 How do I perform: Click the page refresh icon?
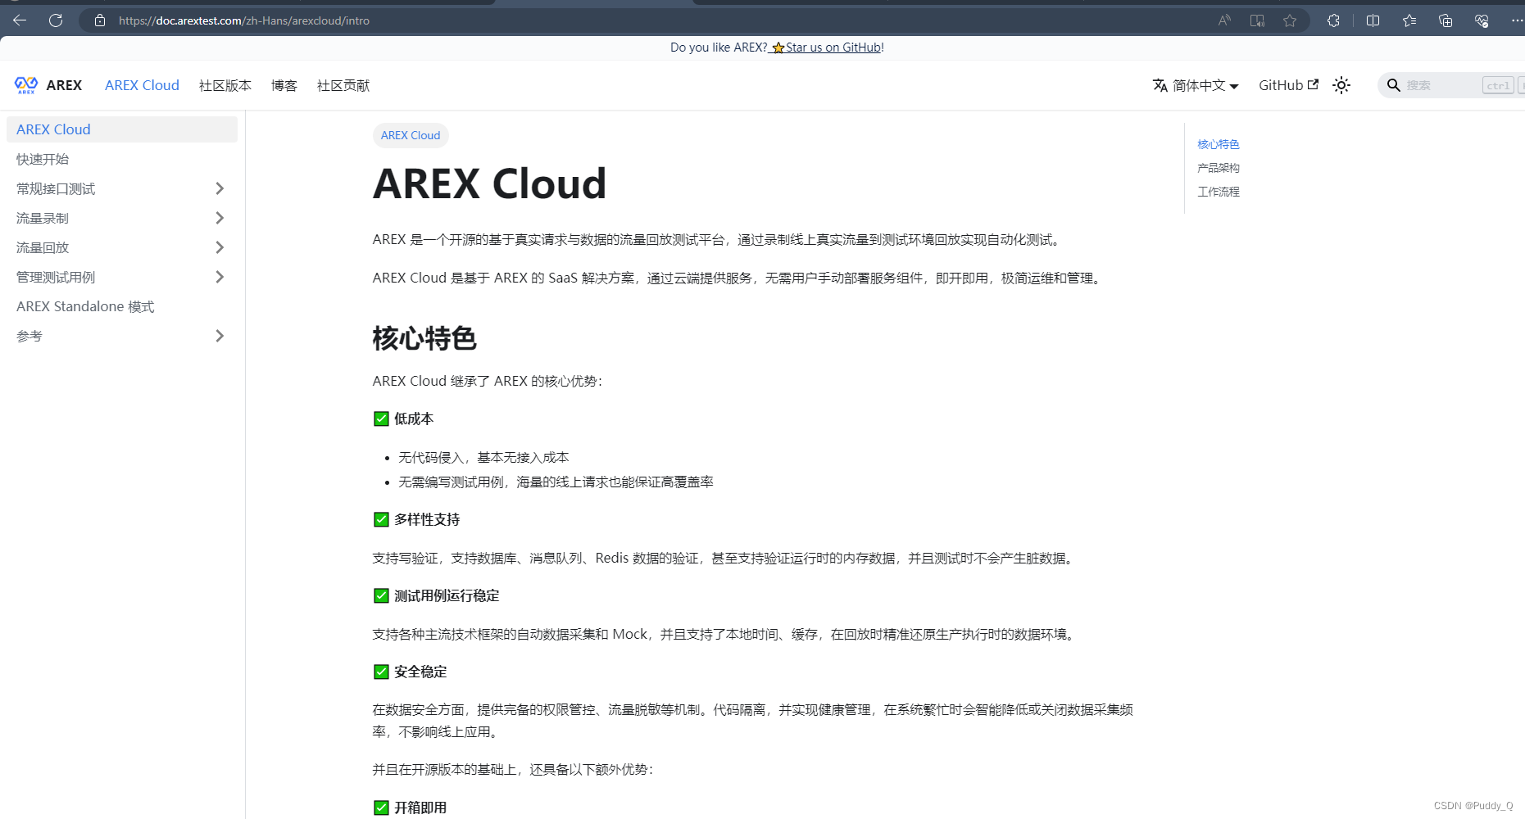click(56, 20)
